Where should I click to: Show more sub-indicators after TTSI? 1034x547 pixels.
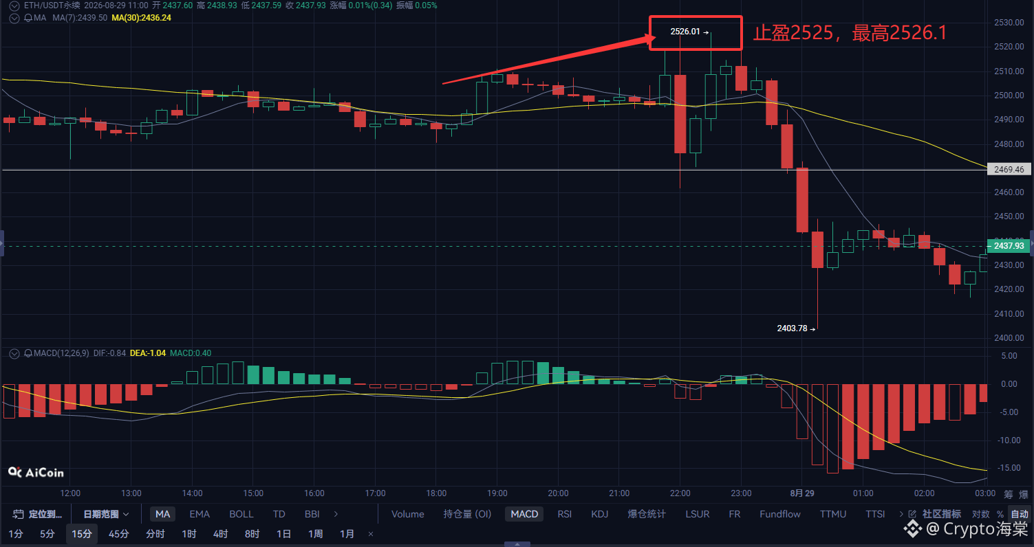tap(901, 514)
